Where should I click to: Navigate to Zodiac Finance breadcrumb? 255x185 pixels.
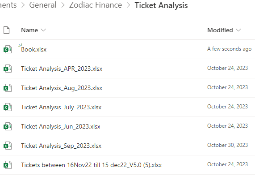click(x=96, y=5)
